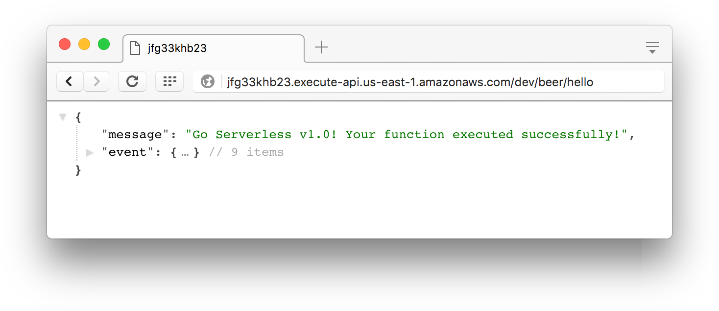Click the yellow minimize traffic light
The image size is (719, 311).
(x=84, y=44)
